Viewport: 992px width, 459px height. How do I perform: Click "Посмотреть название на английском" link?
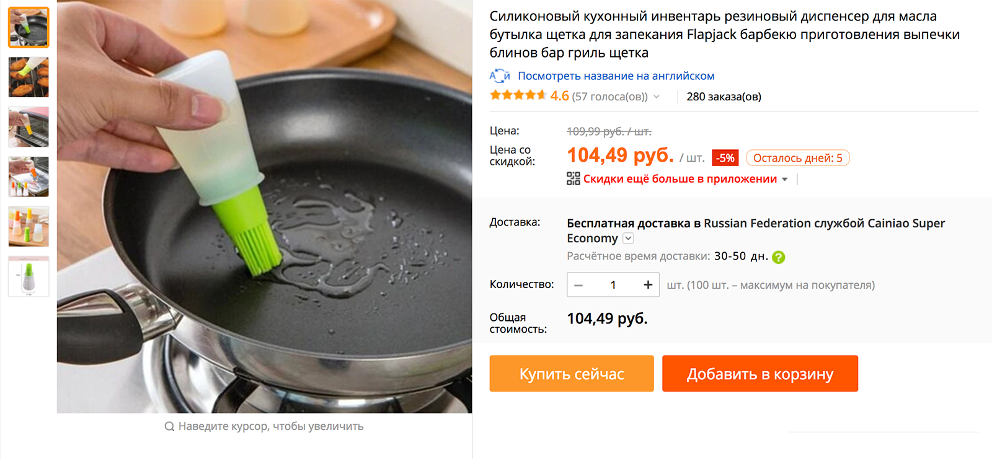coord(616,76)
